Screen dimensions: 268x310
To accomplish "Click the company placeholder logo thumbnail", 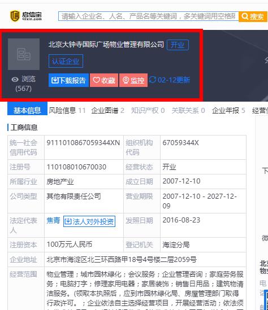I will pyautogui.click(x=24, y=54).
